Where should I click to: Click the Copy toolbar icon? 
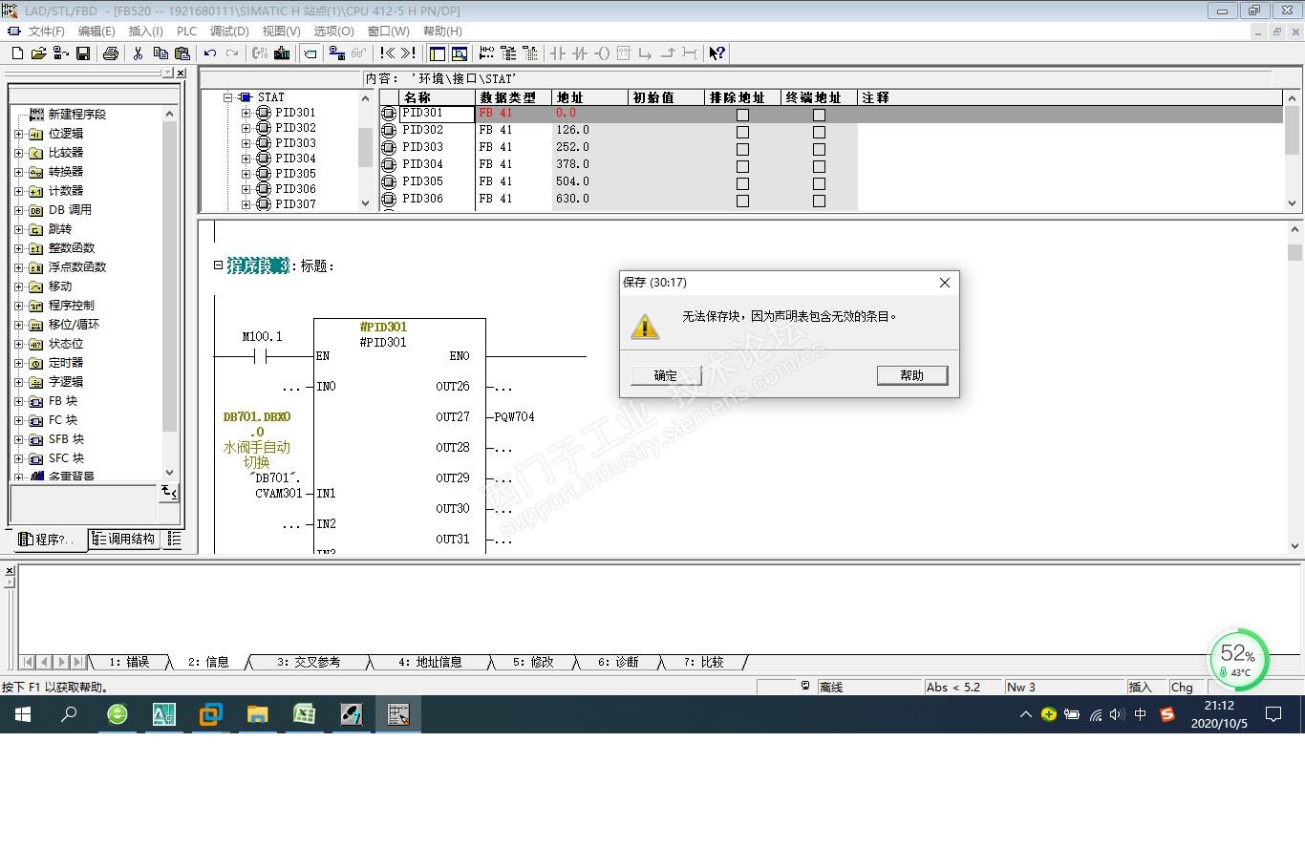click(x=160, y=53)
